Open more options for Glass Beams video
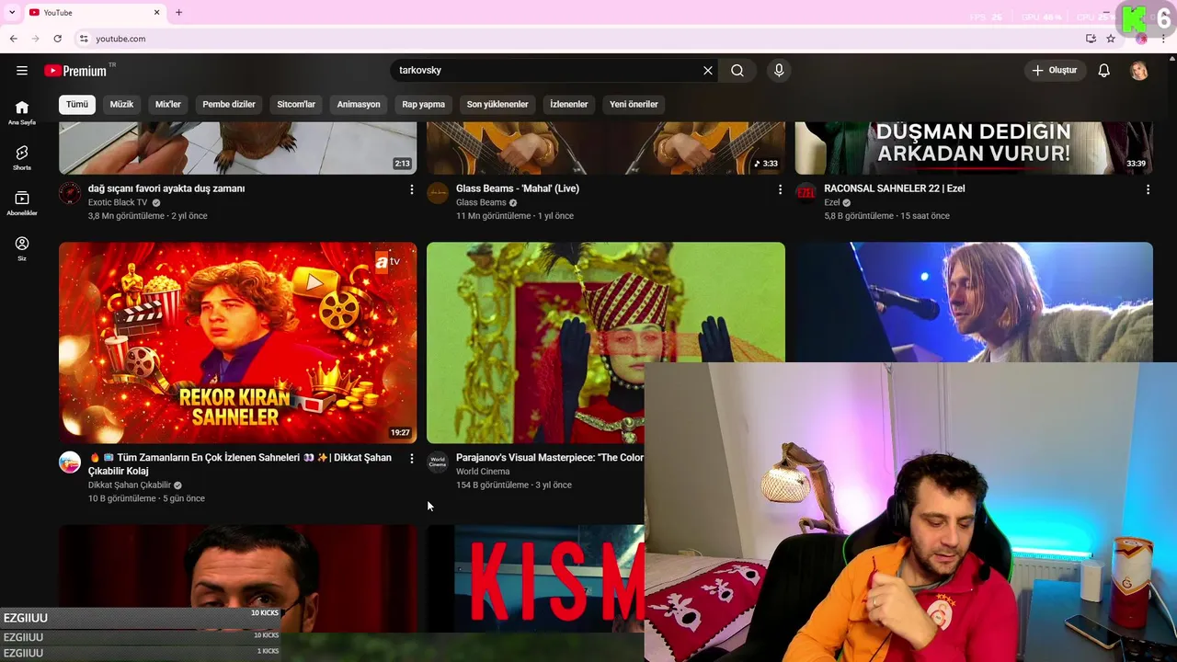 point(780,189)
